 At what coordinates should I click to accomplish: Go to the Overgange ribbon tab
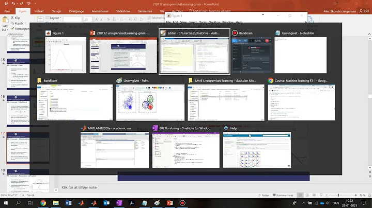(76, 11)
